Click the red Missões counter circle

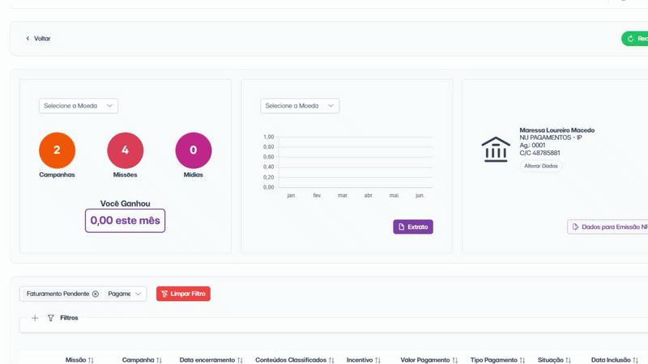(x=126, y=150)
